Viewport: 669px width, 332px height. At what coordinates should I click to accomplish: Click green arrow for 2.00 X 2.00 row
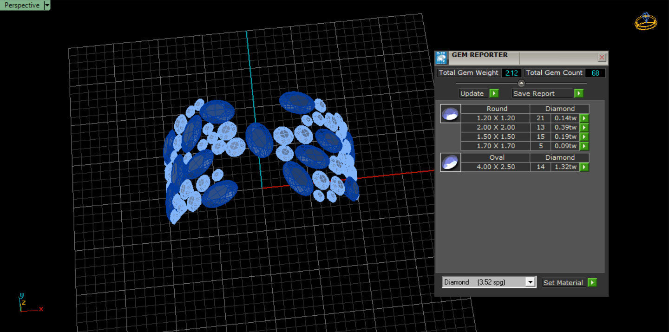point(584,127)
